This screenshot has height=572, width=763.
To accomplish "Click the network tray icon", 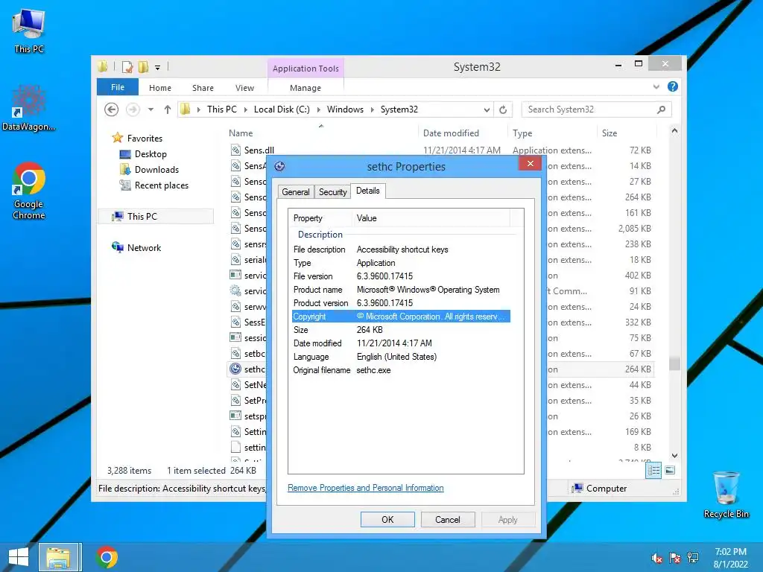I will pyautogui.click(x=693, y=558).
